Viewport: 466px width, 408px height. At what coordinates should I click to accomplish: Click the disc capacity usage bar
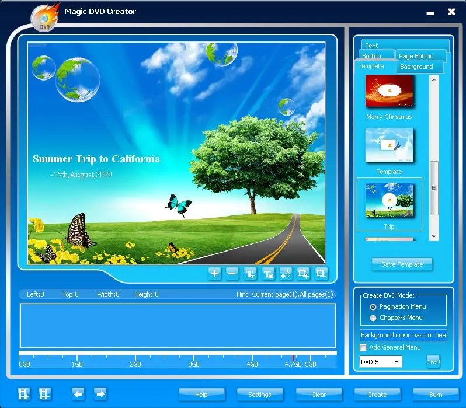(x=178, y=353)
